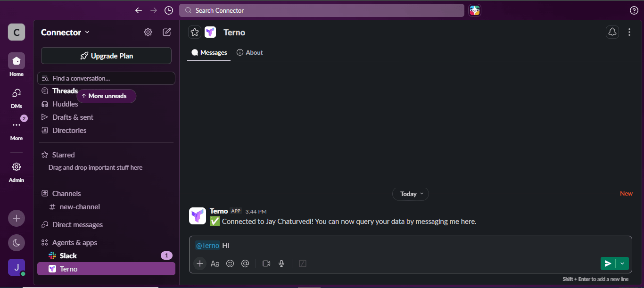Viewport: 644px width, 288px height.
Task: Click into the message text box
Action: coord(410,246)
